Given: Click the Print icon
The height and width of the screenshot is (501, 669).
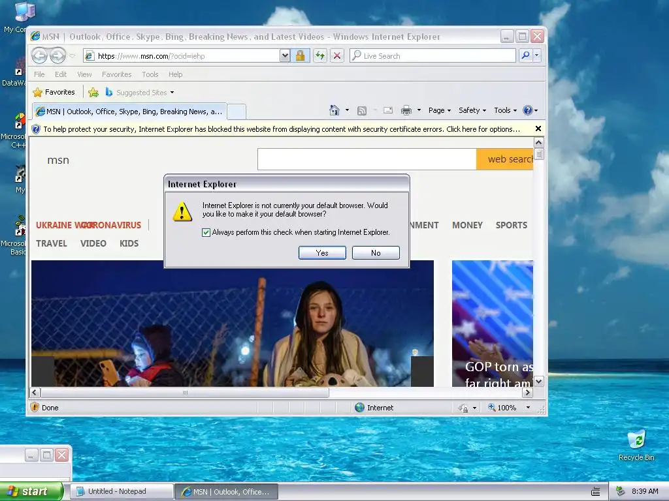Looking at the screenshot, I should (406, 110).
